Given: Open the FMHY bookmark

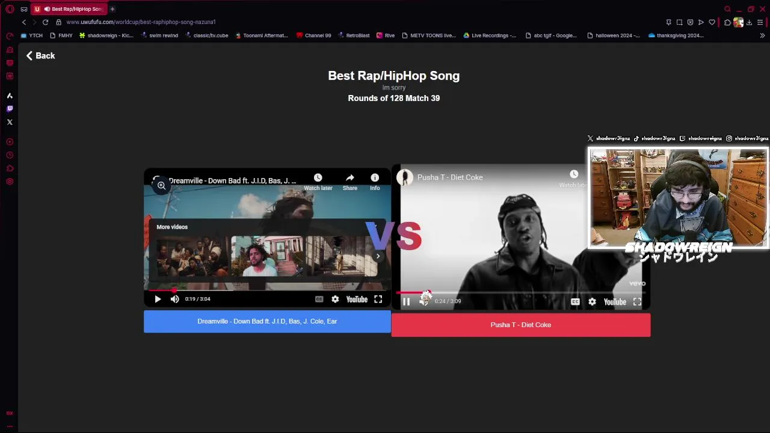Looking at the screenshot, I should (61, 35).
